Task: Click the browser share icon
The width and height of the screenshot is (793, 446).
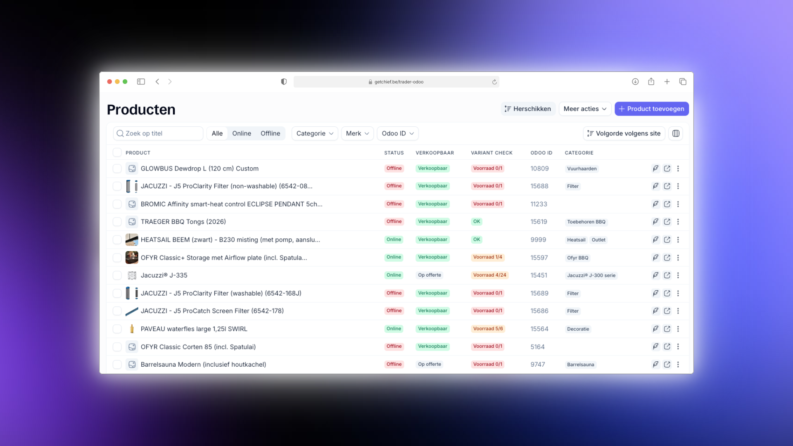Action: (x=651, y=82)
